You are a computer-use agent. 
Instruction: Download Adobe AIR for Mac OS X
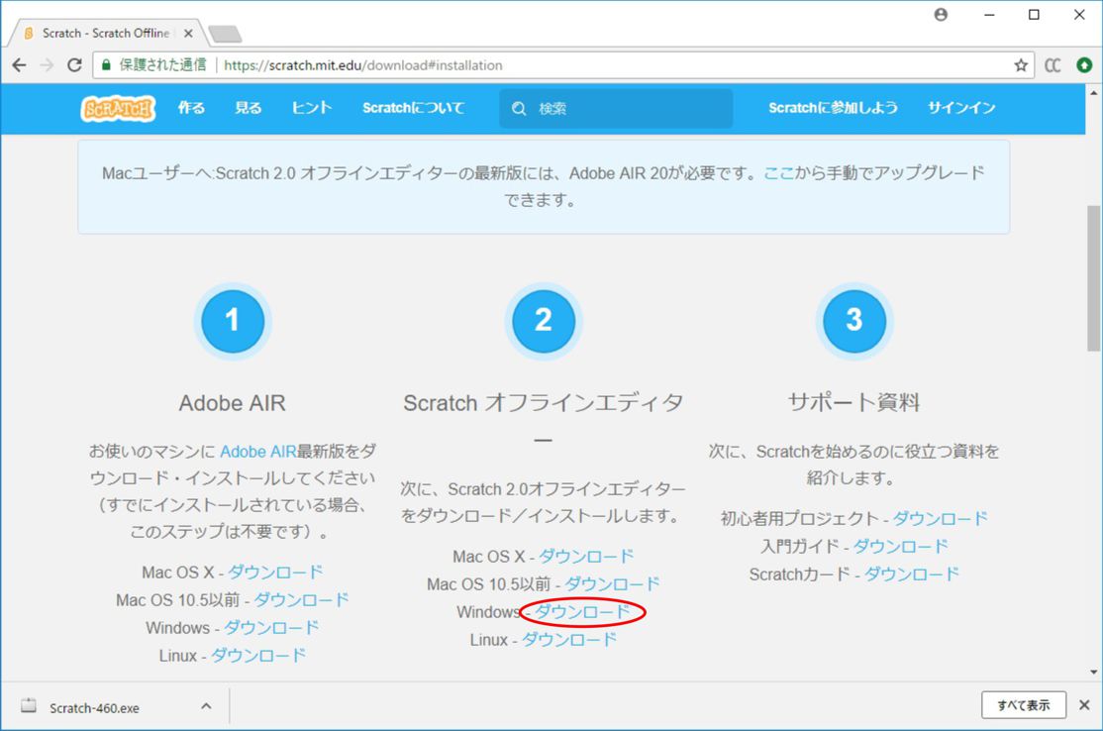point(275,573)
